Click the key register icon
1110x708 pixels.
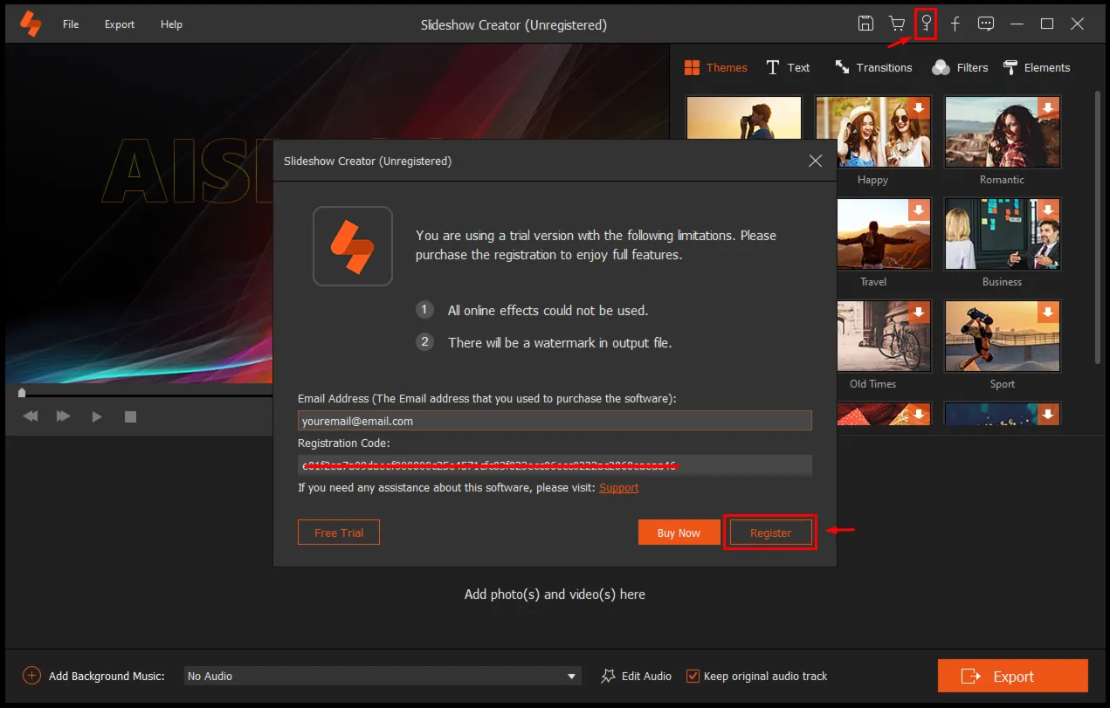point(926,24)
